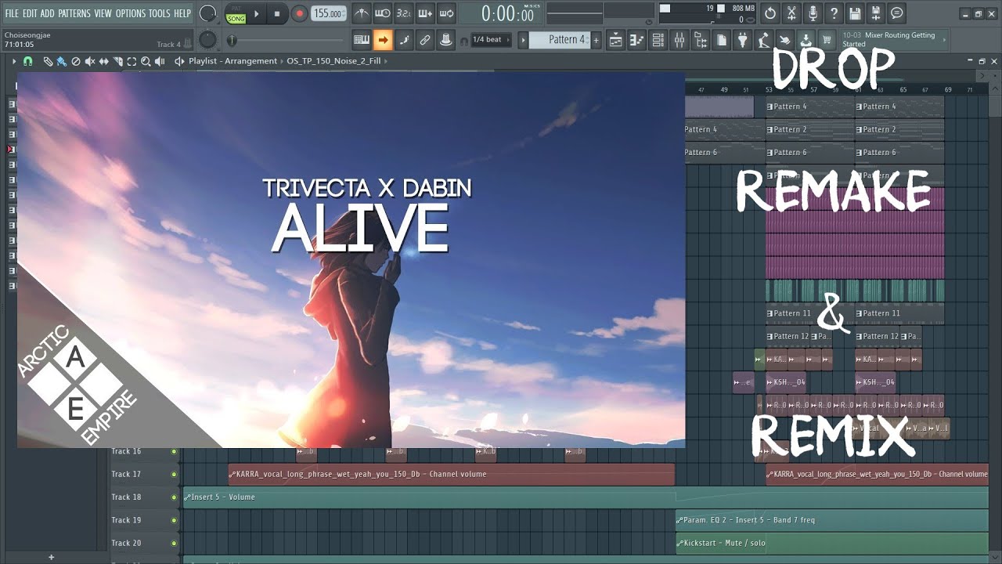Click Playlist - Arrangement breadcrumb
Viewport: 1002px width, 564px height.
click(x=232, y=61)
